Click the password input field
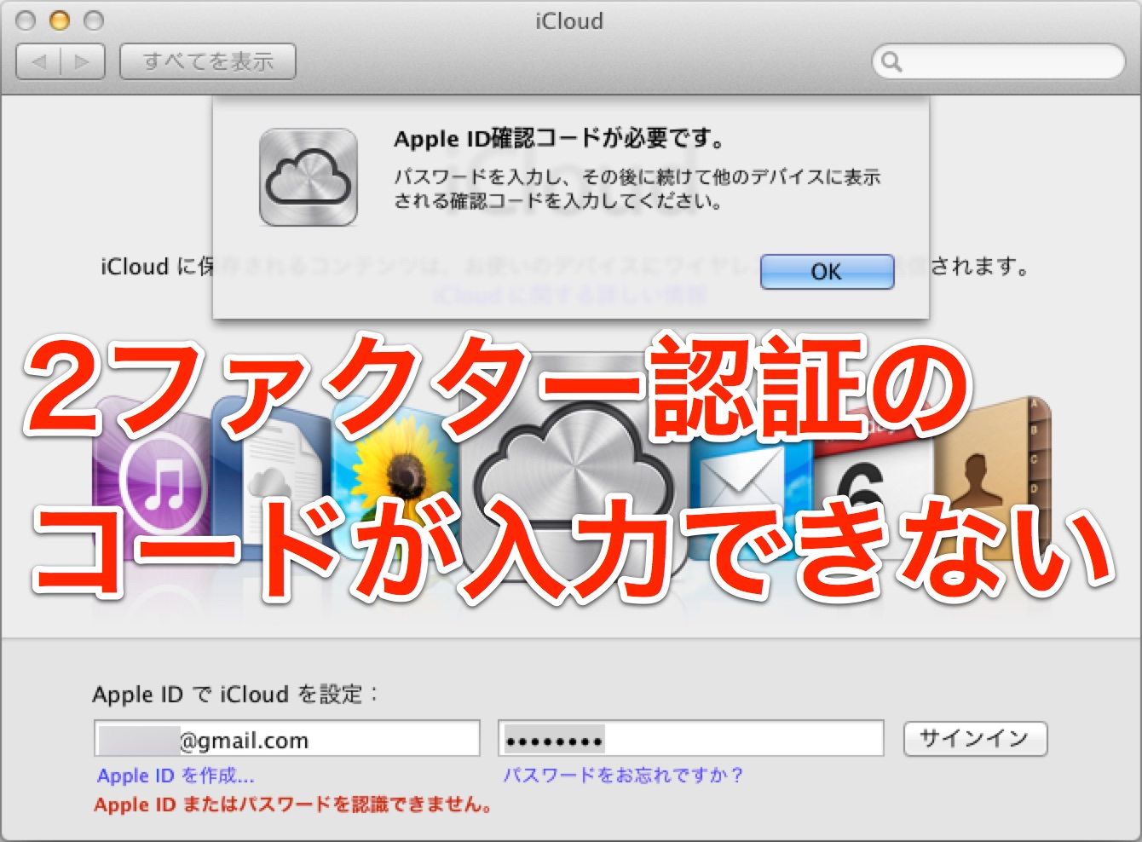 click(x=691, y=739)
